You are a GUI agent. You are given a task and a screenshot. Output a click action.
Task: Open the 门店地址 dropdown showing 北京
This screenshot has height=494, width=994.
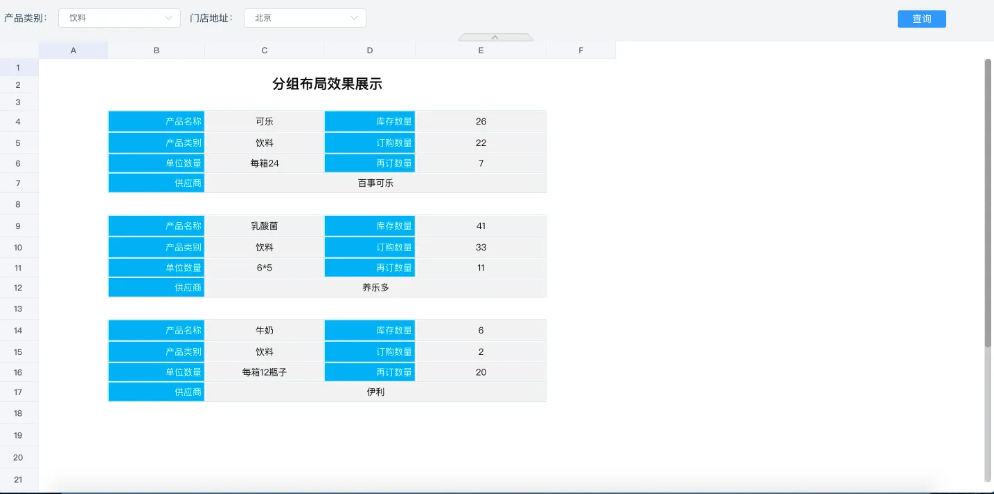pyautogui.click(x=305, y=18)
